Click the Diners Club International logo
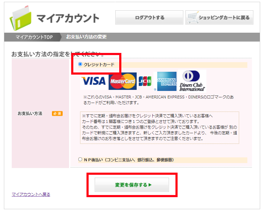 point(192,81)
